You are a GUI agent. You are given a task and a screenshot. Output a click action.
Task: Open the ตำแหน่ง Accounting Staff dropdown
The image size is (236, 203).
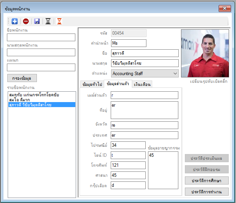coord(145,74)
